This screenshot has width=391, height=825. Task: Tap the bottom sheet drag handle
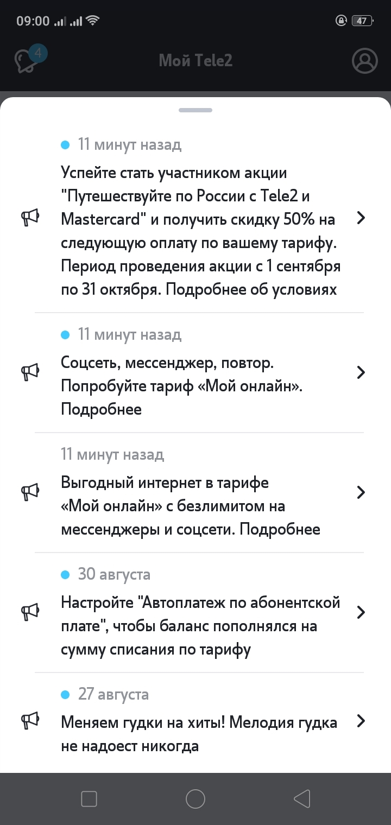coord(195,110)
